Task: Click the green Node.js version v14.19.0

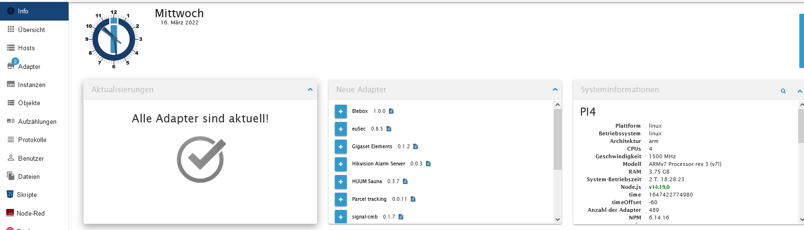Action: coord(659,187)
